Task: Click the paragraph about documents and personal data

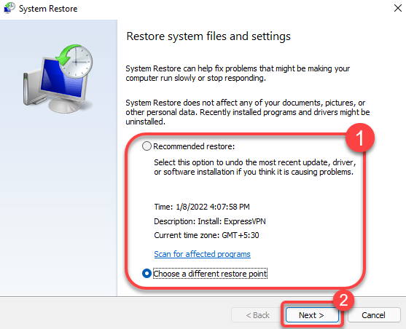Action: coord(248,112)
